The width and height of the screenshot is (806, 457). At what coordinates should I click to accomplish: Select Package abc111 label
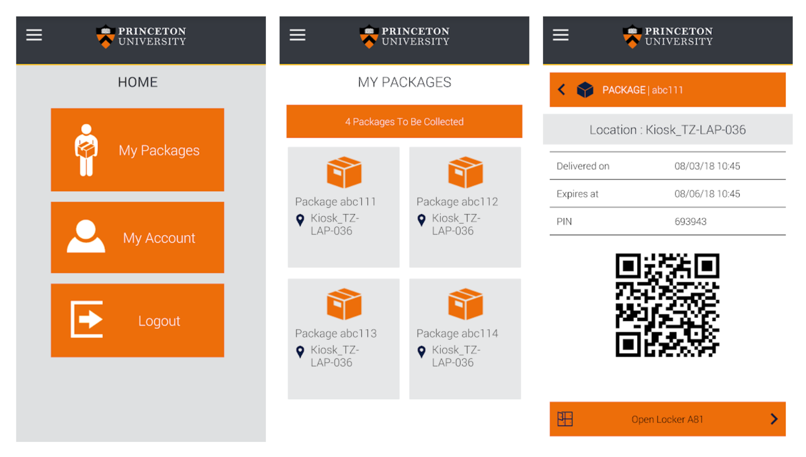tap(336, 202)
